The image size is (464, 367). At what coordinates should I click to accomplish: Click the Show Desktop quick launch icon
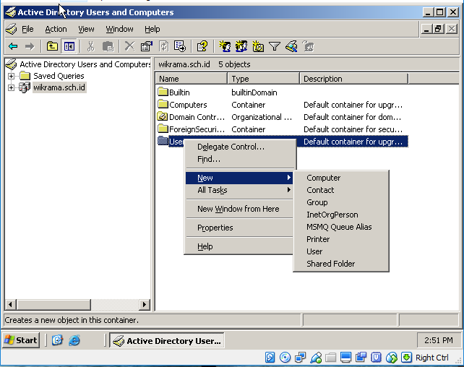coord(57,340)
